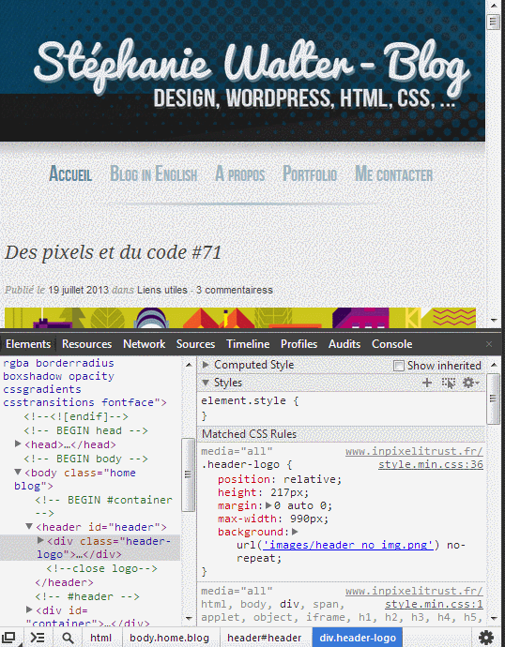Image resolution: width=505 pixels, height=647 pixels.
Task: Open the Me contacter link
Action: tap(394, 173)
